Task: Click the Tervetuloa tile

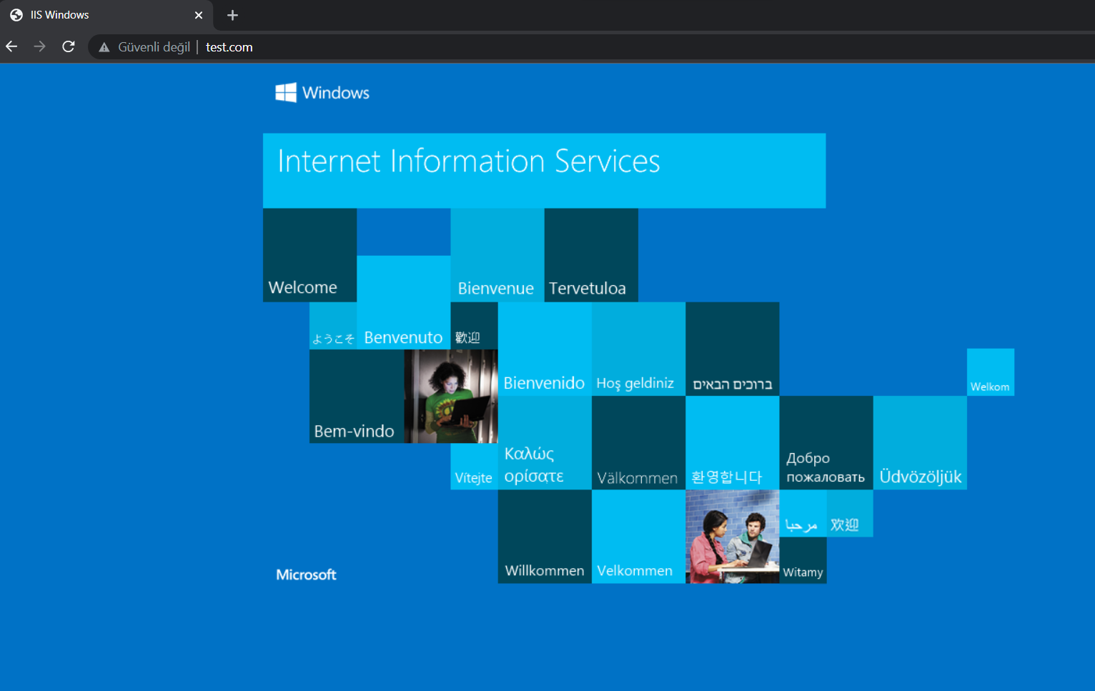Action: coord(591,255)
